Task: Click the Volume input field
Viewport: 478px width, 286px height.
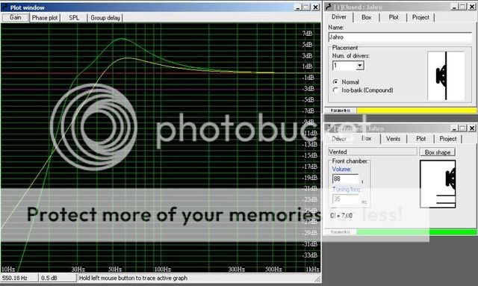Action: pyautogui.click(x=346, y=178)
